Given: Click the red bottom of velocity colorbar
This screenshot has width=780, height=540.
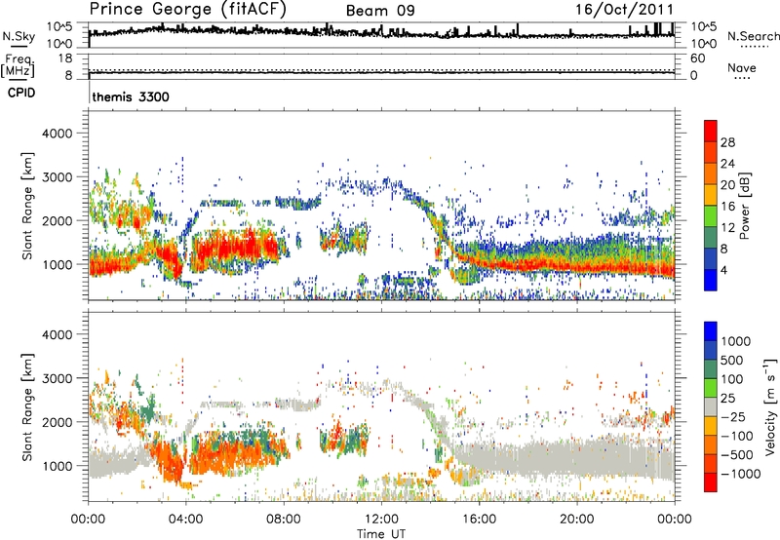Looking at the screenshot, I should (711, 482).
